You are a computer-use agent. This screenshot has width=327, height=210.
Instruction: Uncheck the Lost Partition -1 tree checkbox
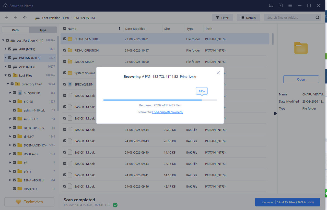(x=7, y=40)
